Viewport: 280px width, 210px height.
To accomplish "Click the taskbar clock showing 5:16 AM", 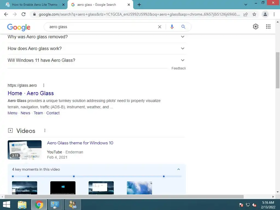I will (x=268, y=205).
